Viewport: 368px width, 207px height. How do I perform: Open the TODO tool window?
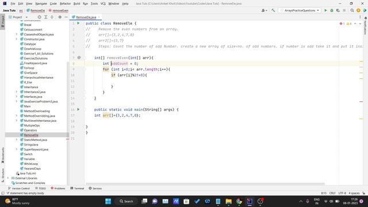click(40, 188)
